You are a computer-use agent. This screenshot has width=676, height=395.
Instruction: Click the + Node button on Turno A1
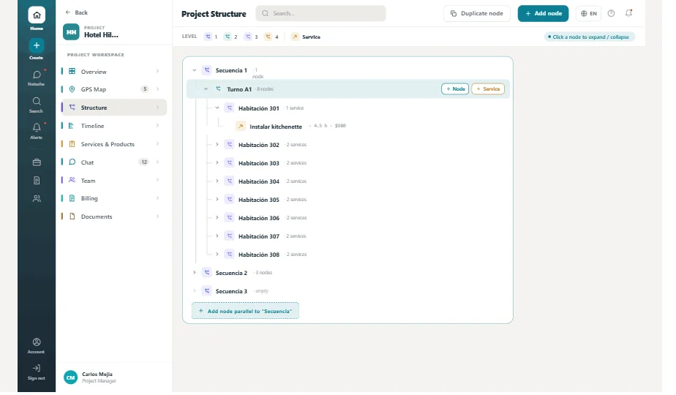455,89
